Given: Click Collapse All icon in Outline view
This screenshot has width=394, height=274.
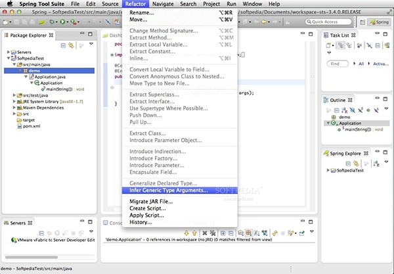Looking at the screenshot, I should 336,110.
